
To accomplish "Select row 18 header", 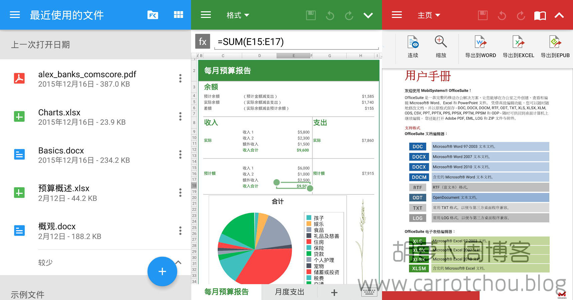I will tap(194, 185).
